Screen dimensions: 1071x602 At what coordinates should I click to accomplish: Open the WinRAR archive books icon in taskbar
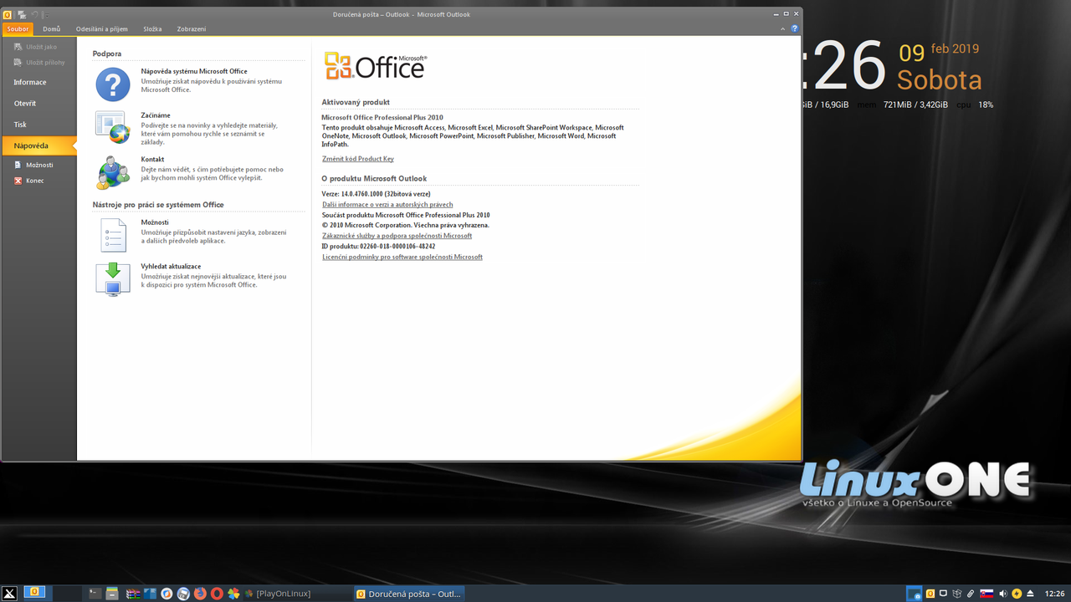(x=133, y=594)
